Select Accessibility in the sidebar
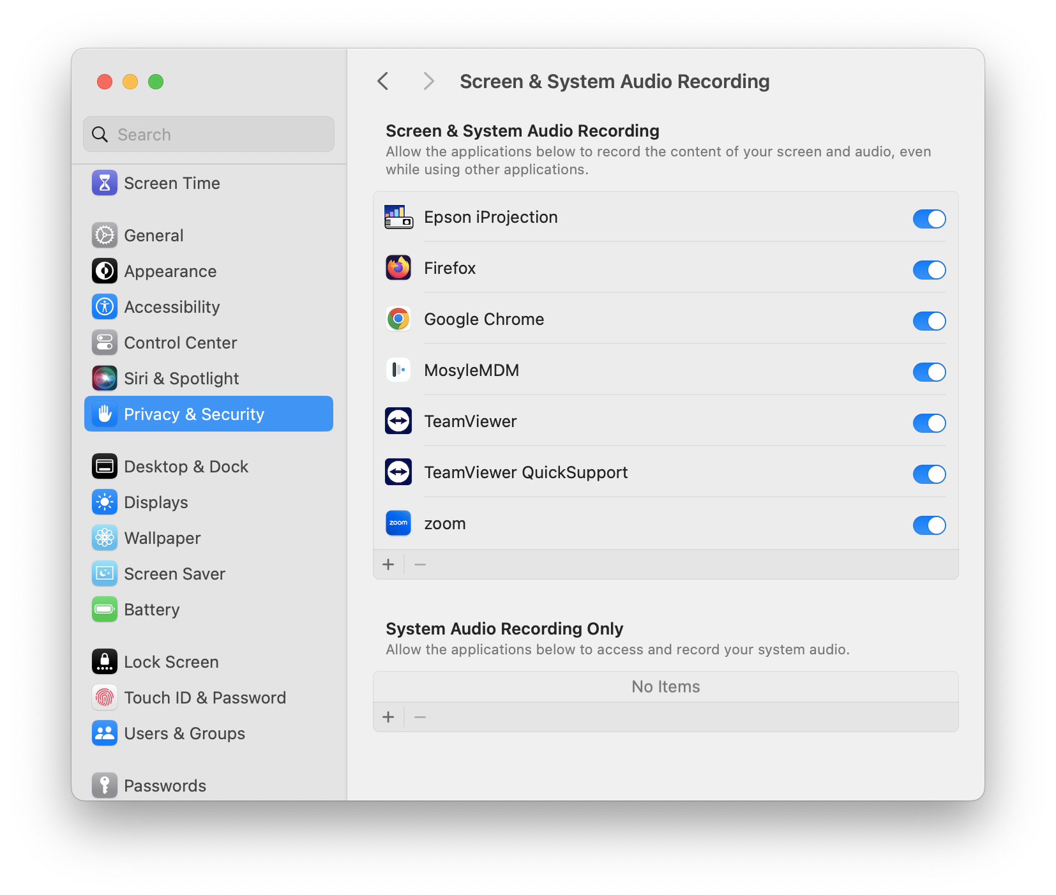The height and width of the screenshot is (895, 1056). pyautogui.click(x=209, y=307)
